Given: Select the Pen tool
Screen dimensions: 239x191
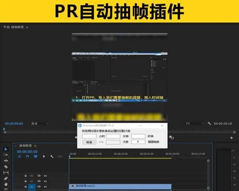Looking at the screenshot, I should (6, 179).
